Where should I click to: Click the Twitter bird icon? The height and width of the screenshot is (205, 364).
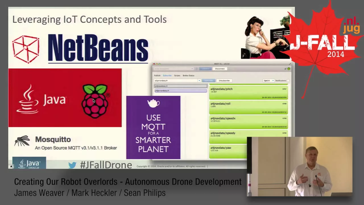click(72, 165)
